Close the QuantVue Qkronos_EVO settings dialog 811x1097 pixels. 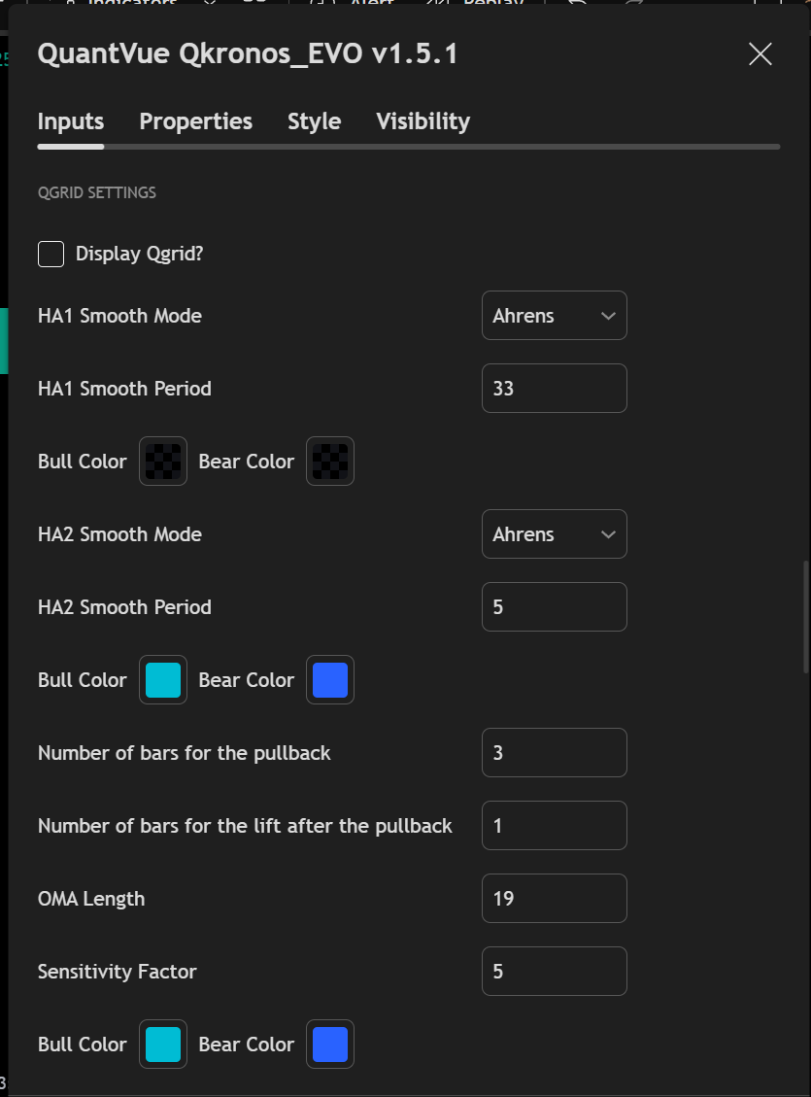coord(760,54)
